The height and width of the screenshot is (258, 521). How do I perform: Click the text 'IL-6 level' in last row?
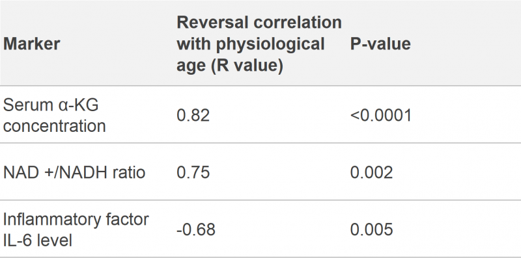(x=38, y=240)
